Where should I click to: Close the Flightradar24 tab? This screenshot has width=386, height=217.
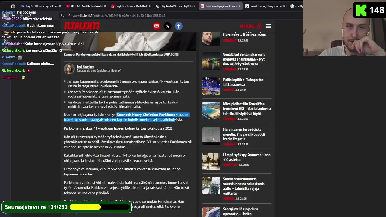[195, 6]
